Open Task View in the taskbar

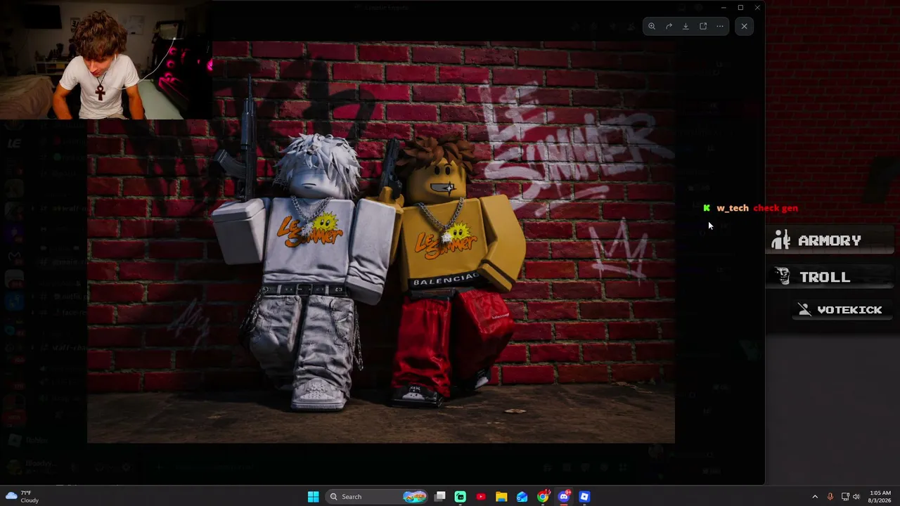coord(440,497)
